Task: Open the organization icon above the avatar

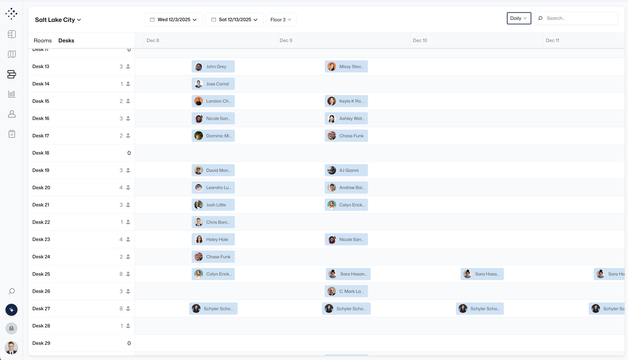Action: tap(11, 328)
